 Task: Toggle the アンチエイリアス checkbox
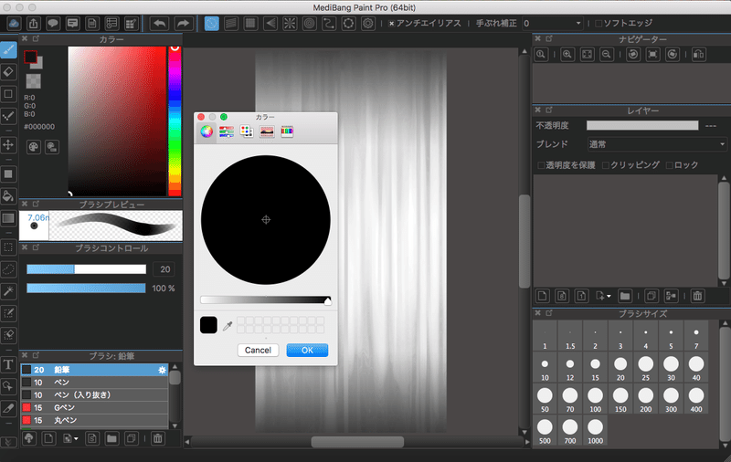392,24
